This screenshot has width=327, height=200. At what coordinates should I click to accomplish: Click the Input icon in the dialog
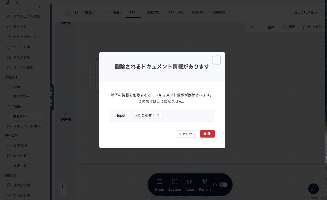(114, 115)
